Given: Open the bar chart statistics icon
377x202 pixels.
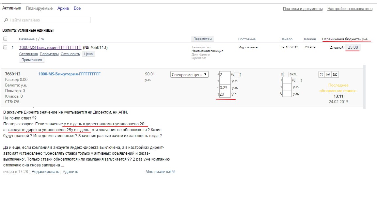Looking at the screenshot, I should (328, 74).
